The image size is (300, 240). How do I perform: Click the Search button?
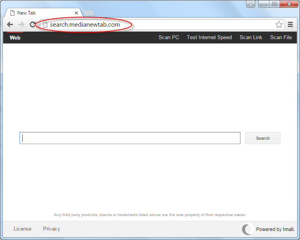[263, 138]
